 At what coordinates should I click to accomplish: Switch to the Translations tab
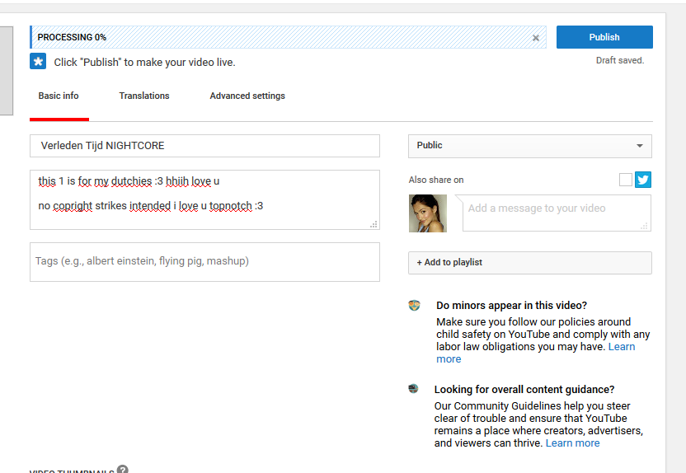tap(144, 96)
